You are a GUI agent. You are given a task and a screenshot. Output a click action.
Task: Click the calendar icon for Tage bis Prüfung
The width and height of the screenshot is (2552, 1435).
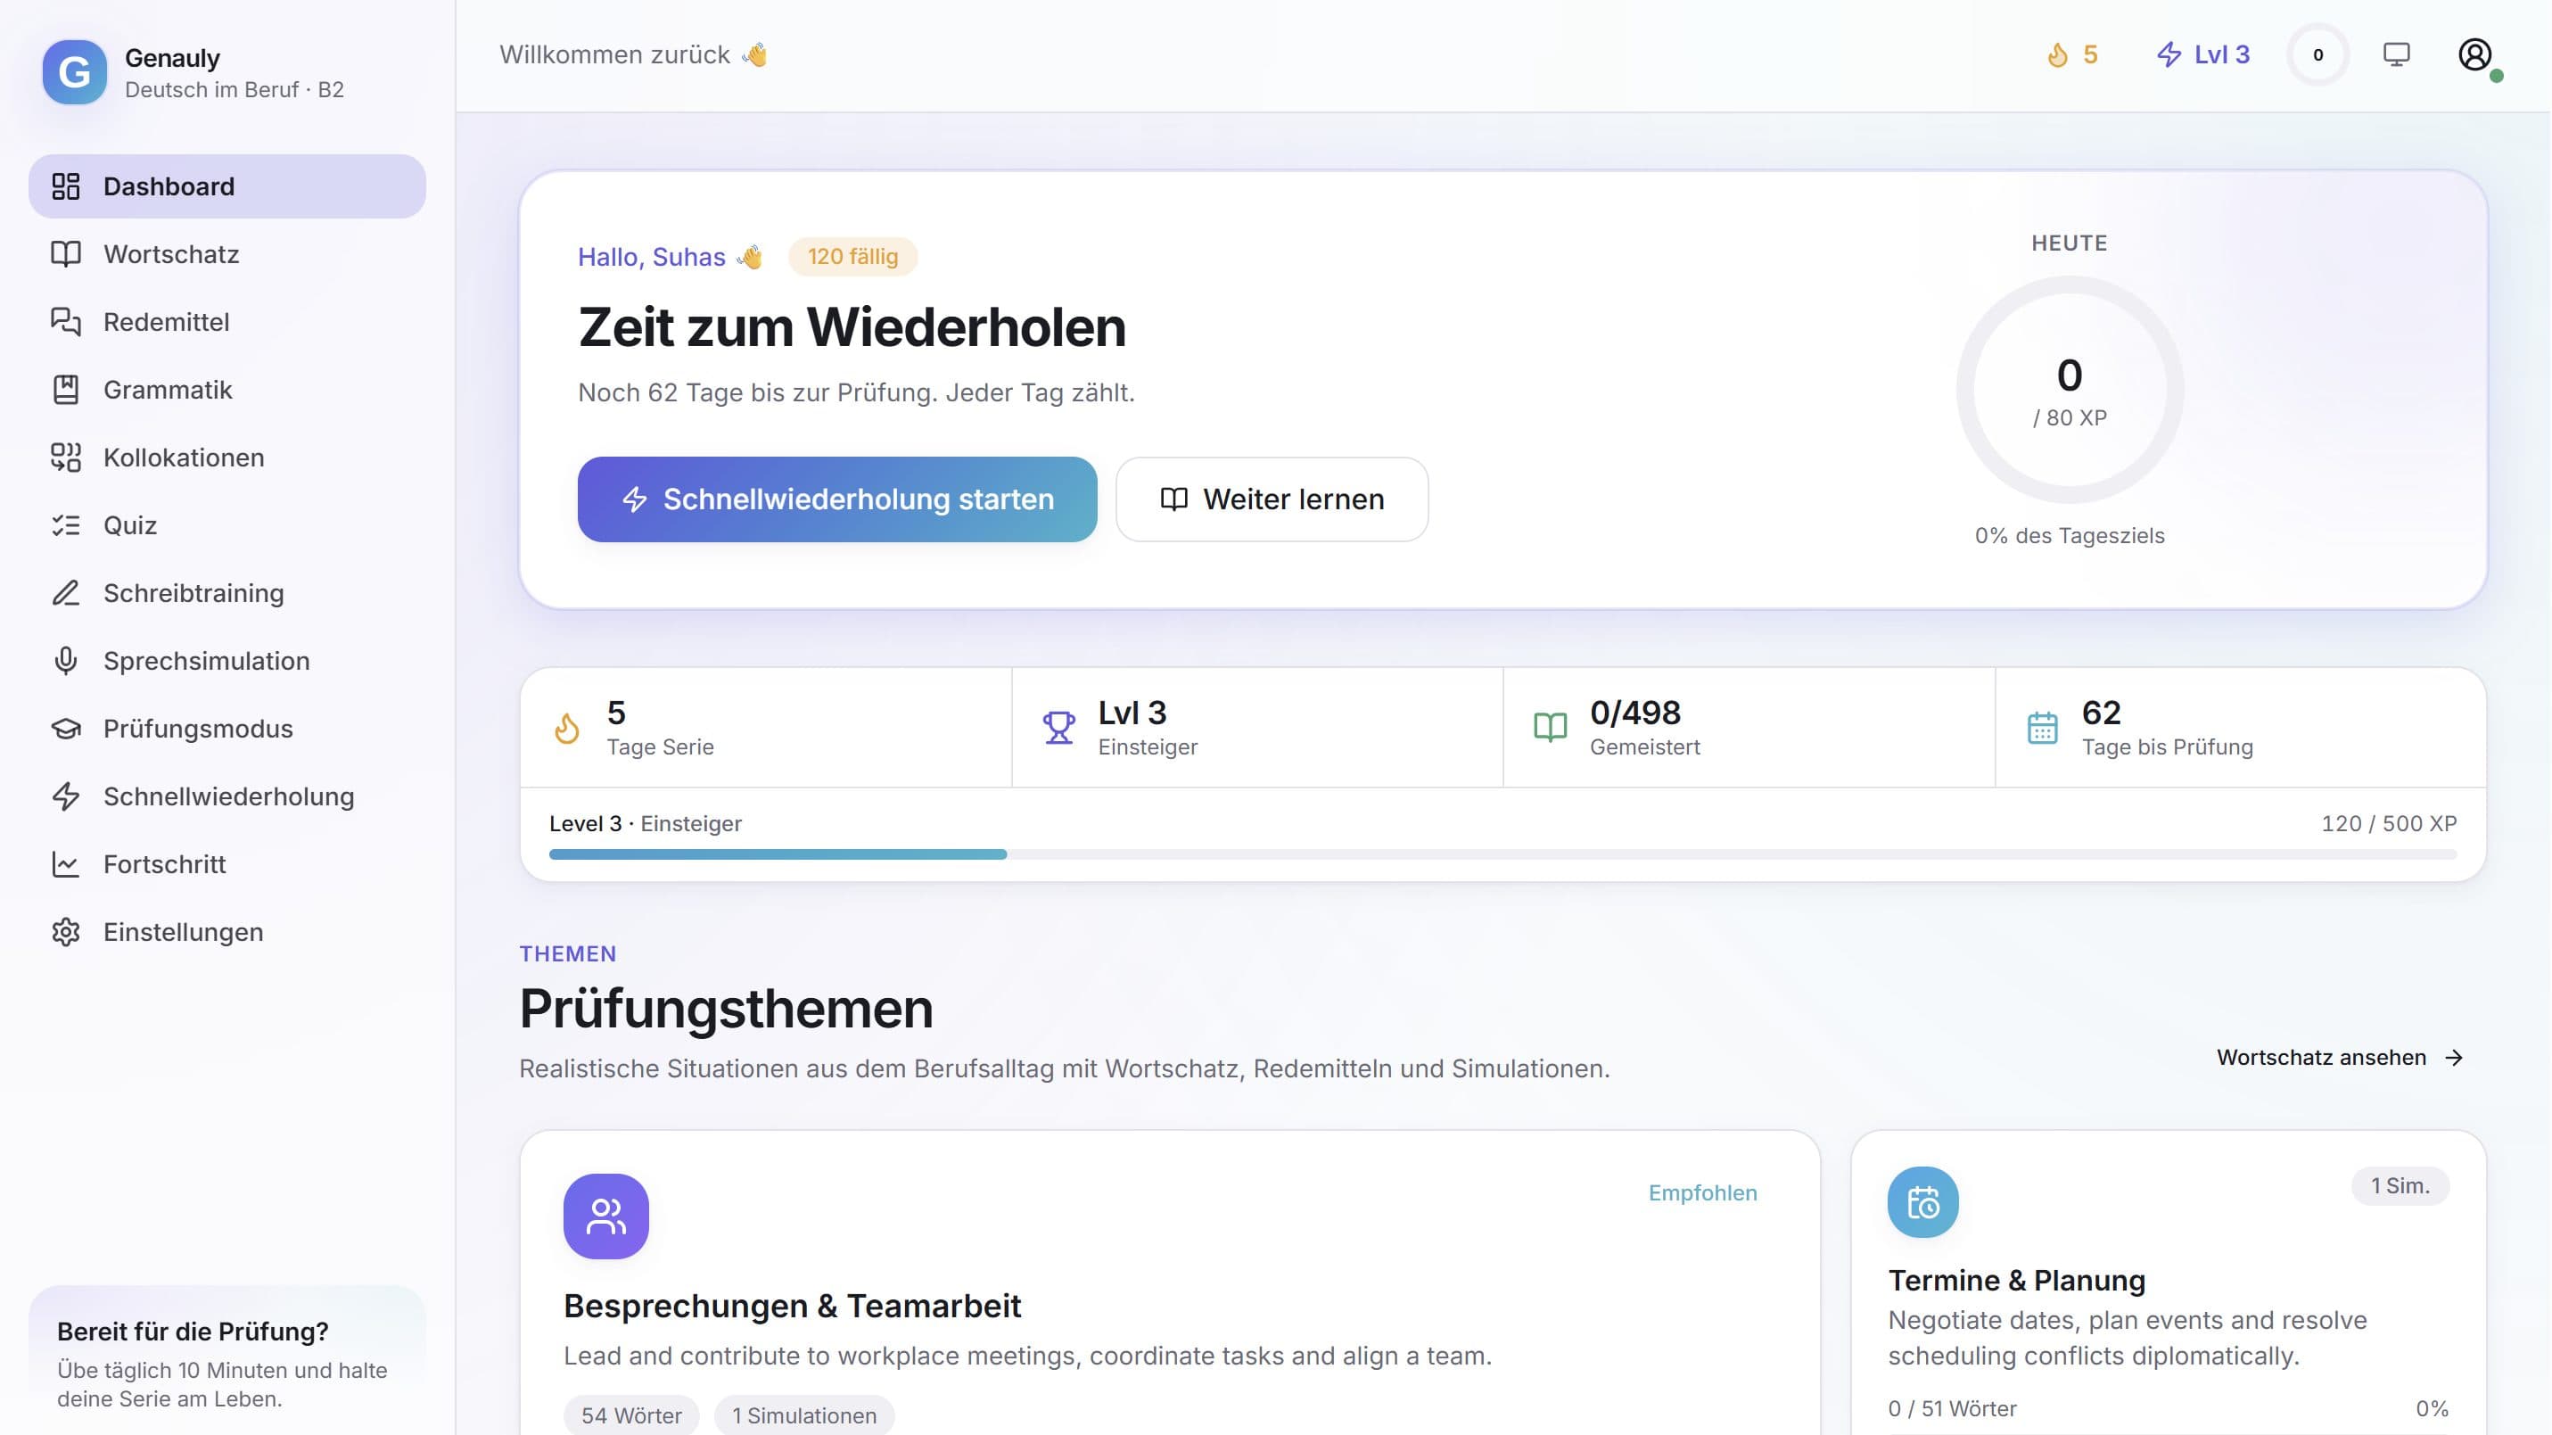tap(2042, 729)
